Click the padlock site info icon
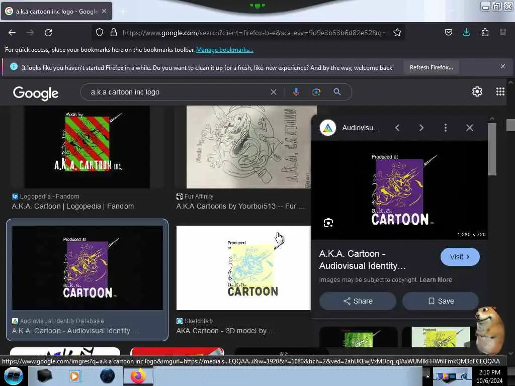This screenshot has height=386, width=515. 114,32
